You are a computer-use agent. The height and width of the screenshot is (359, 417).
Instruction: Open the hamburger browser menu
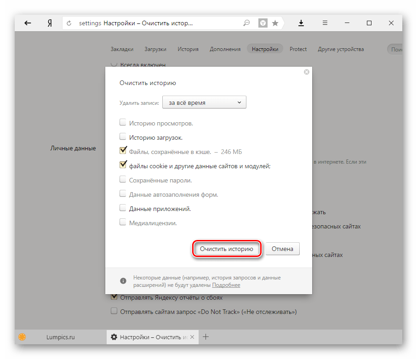pyautogui.click(x=325, y=23)
